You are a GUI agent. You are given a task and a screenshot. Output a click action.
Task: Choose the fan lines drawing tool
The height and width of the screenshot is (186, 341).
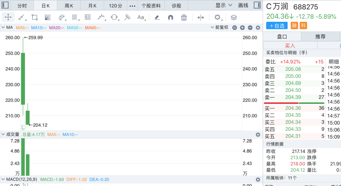[48, 17]
